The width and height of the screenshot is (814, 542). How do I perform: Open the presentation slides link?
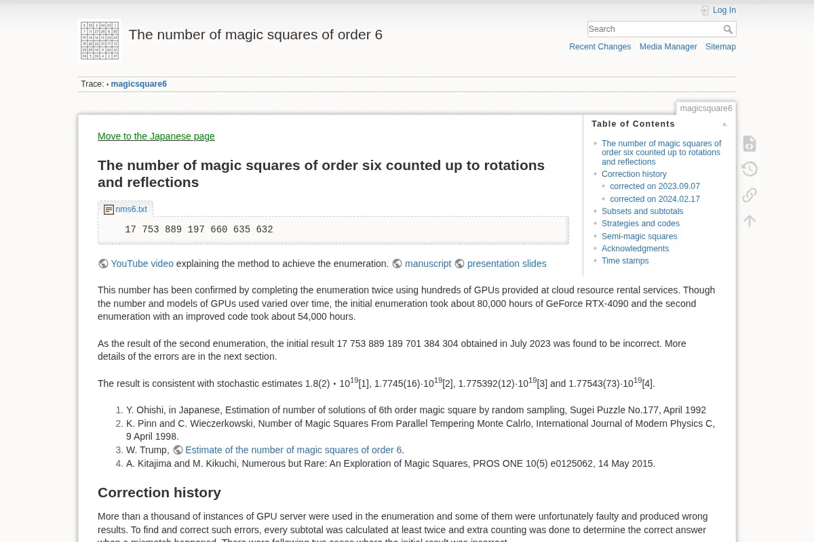[x=507, y=264]
